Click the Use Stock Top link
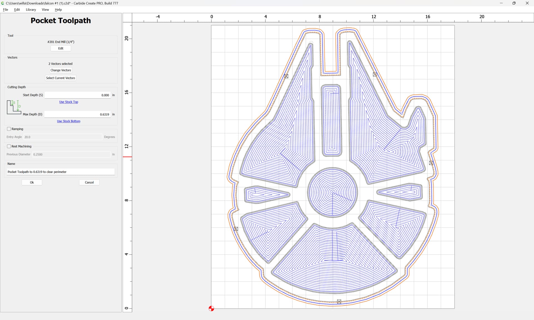 point(69,102)
